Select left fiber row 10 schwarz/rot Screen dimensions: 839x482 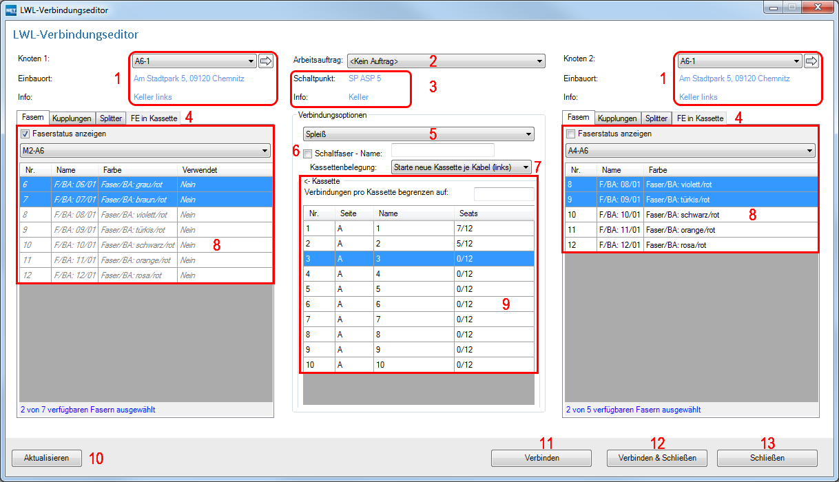[146, 245]
